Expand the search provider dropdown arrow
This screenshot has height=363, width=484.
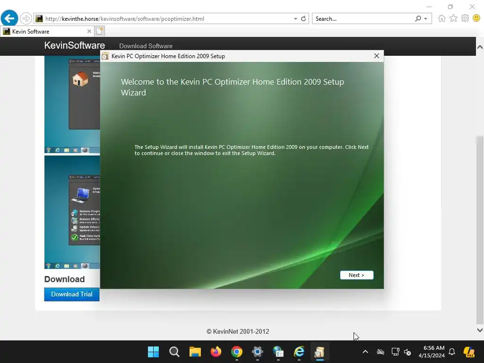point(426,19)
